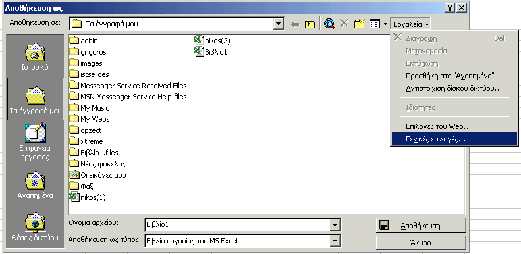The image size is (521, 254).
Task: Click the Delete X toolbar icon
Action: click(344, 24)
